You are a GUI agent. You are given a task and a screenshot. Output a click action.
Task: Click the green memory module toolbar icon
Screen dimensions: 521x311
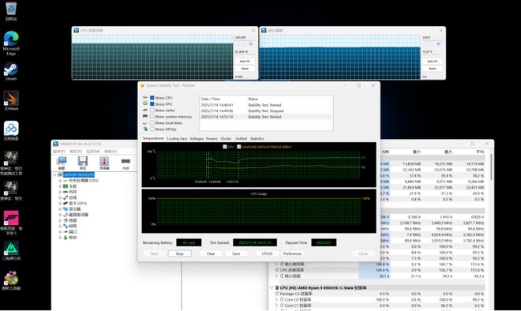tap(126, 161)
